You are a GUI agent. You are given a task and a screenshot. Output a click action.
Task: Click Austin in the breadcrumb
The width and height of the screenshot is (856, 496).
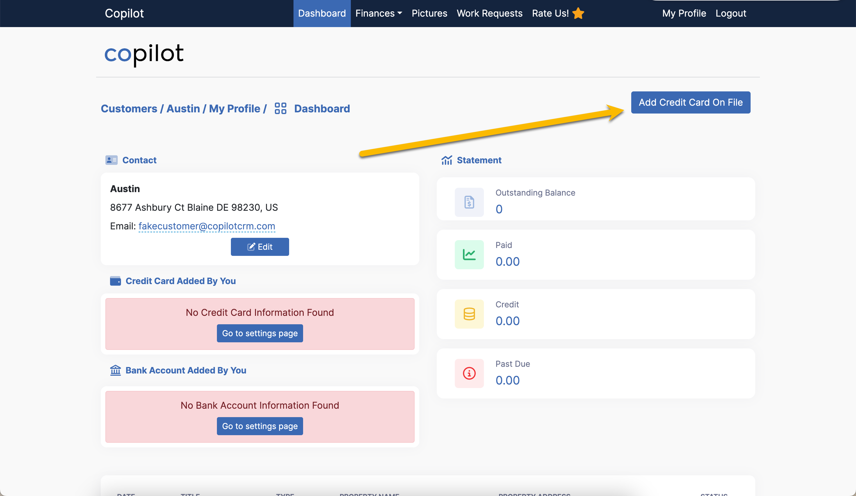pyautogui.click(x=183, y=109)
